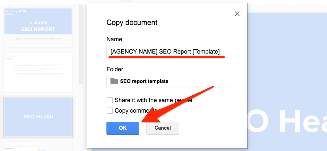Select the Summary slide thumbnail

(x=38, y=72)
